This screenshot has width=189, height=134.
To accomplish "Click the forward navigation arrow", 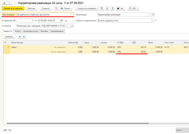I will (x=9, y=3).
